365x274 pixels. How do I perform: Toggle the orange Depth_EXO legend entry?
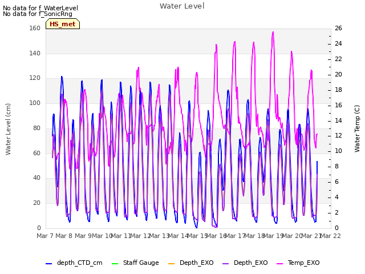pos(190,263)
